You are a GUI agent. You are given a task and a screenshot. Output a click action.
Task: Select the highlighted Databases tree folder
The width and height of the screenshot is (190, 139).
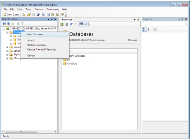pyautogui.click(x=17, y=32)
